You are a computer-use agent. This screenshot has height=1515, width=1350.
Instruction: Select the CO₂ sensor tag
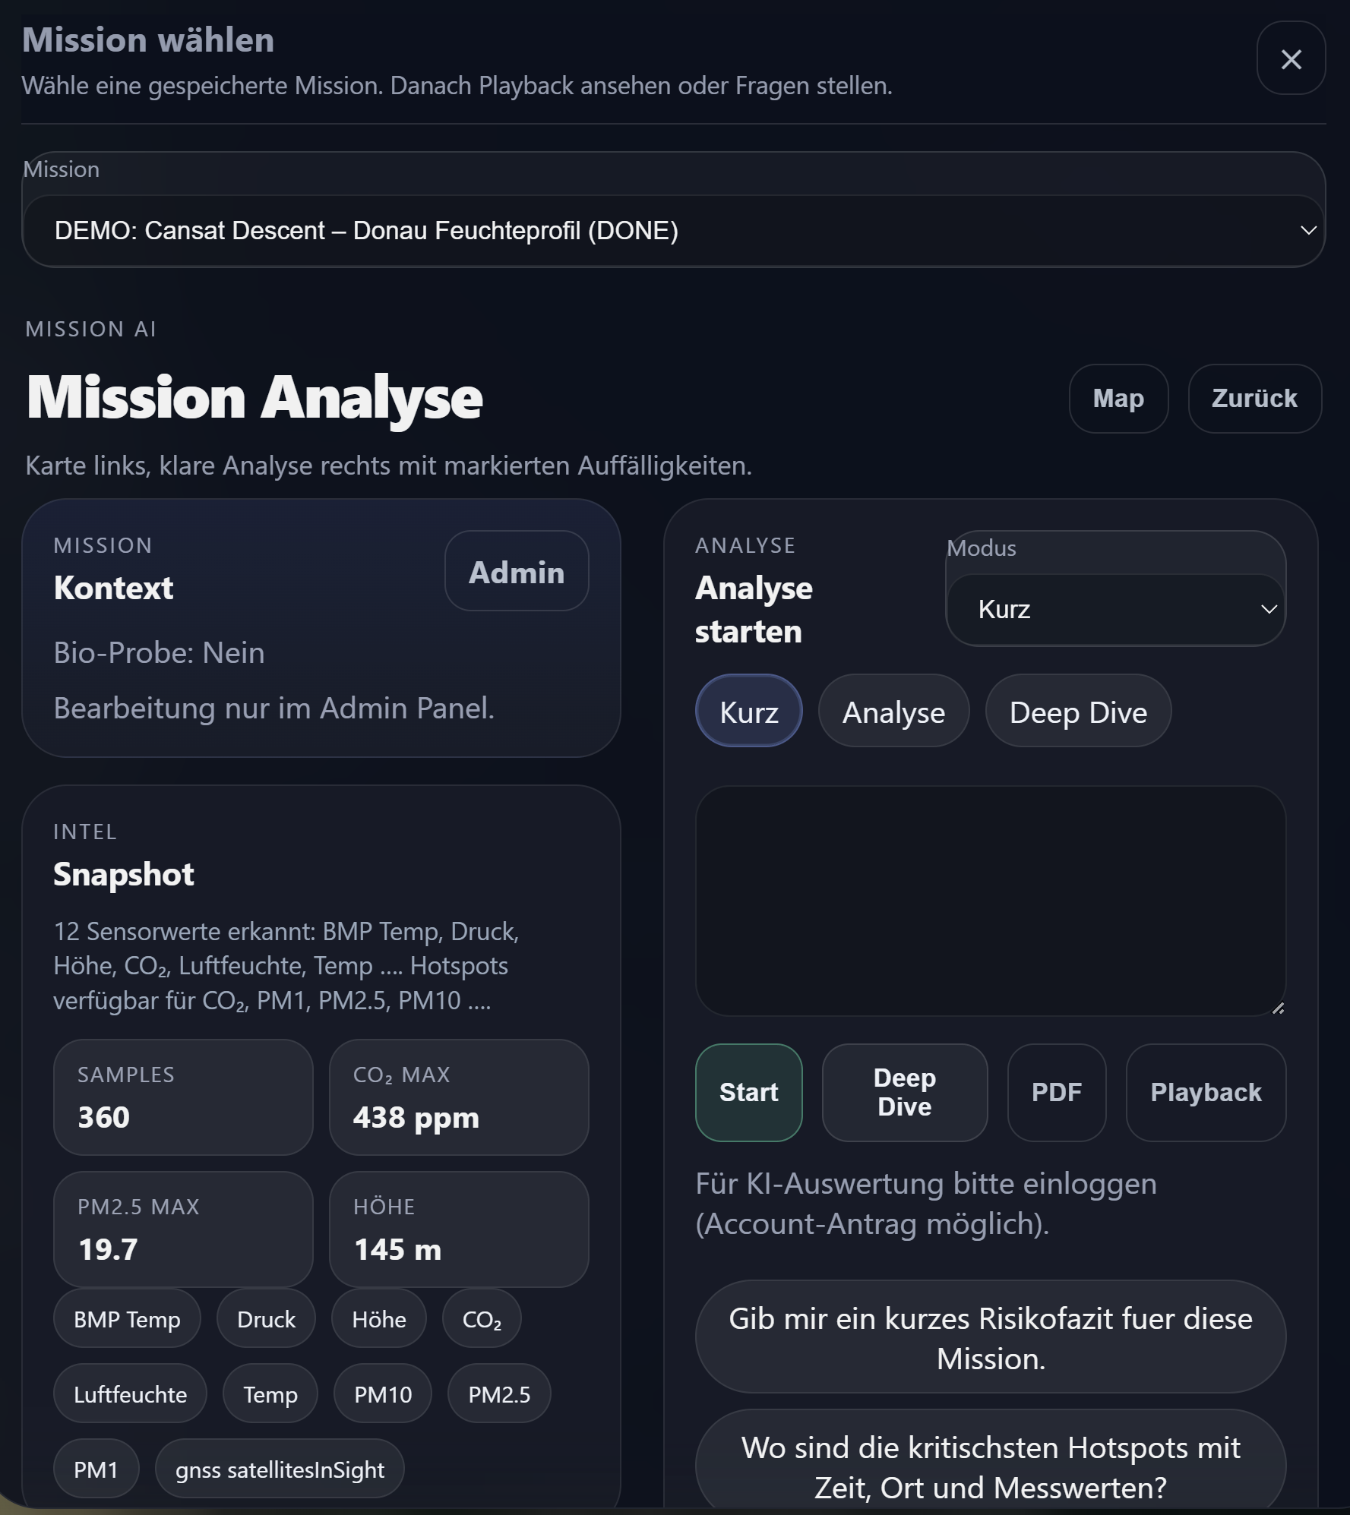[x=482, y=1319]
